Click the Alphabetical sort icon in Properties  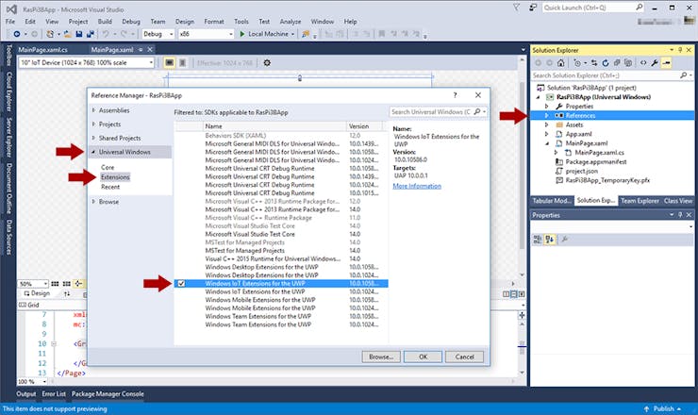(x=550, y=240)
